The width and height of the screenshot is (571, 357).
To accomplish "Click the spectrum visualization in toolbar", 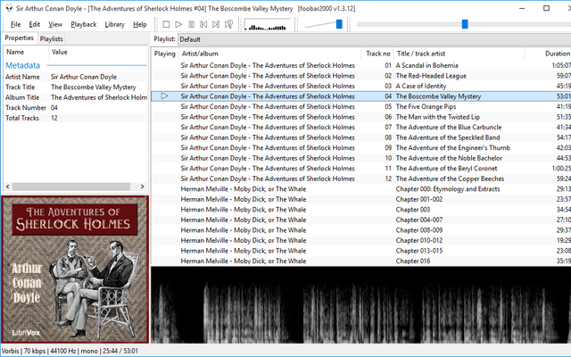I will pos(268,25).
